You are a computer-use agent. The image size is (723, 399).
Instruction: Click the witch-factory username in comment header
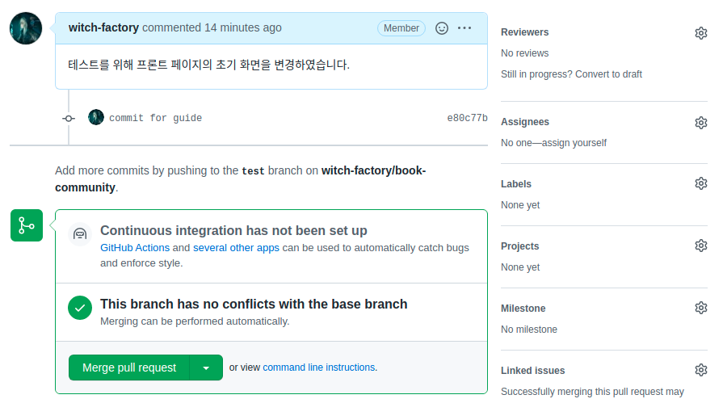pos(103,27)
